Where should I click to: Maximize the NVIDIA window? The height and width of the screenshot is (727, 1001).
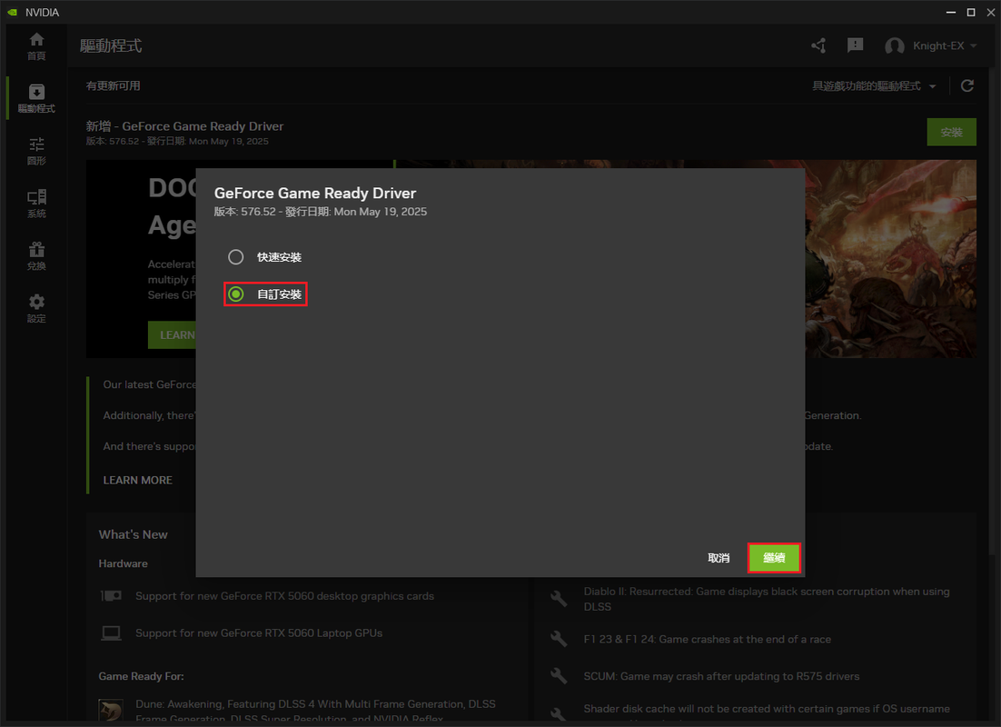(x=971, y=12)
